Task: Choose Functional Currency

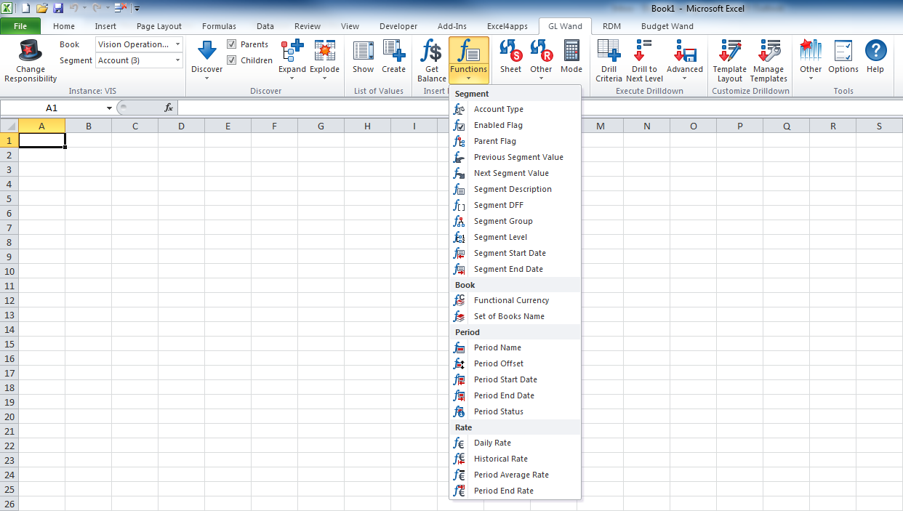Action: (515, 300)
